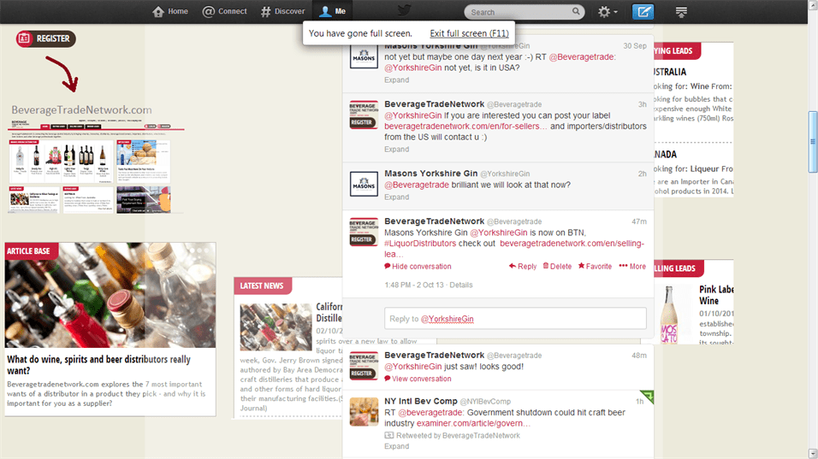Click the NY Intl Bev Comp avatar
The width and height of the screenshot is (818, 459).
(x=364, y=412)
